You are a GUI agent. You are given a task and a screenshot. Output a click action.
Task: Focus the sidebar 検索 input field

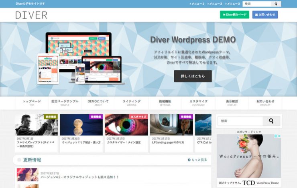click(240, 121)
